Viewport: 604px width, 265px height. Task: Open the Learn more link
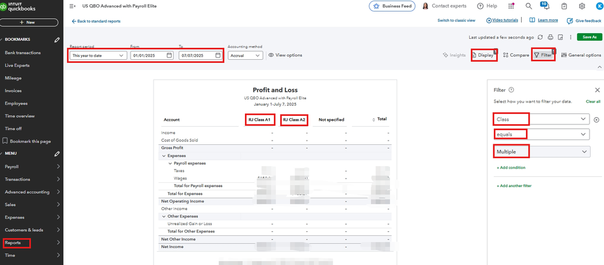[x=544, y=20]
